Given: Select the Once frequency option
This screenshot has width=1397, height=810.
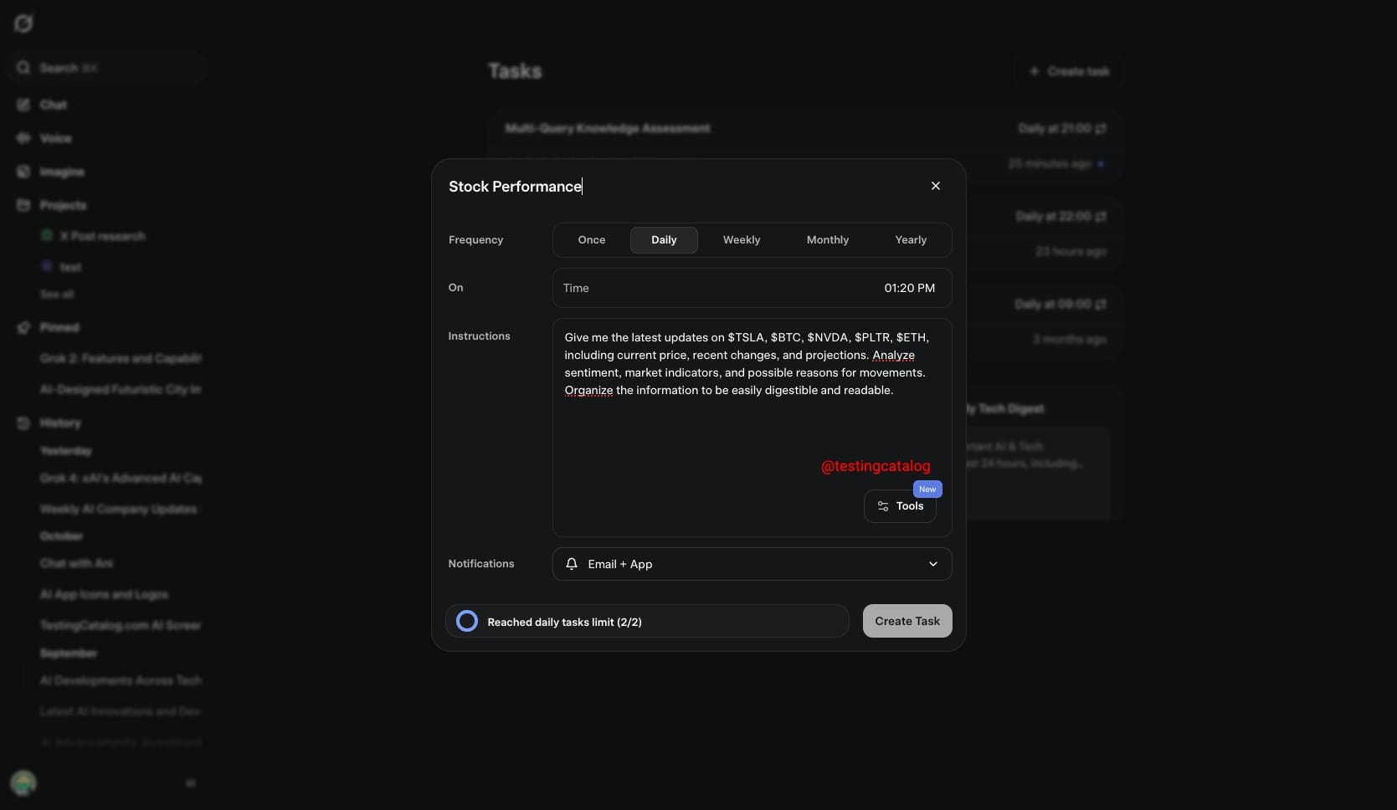Looking at the screenshot, I should (x=591, y=240).
